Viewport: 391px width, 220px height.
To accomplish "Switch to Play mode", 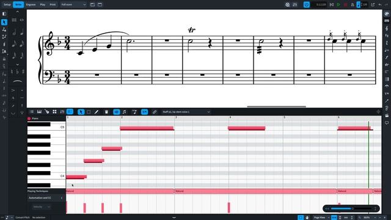I will tap(43, 4).
